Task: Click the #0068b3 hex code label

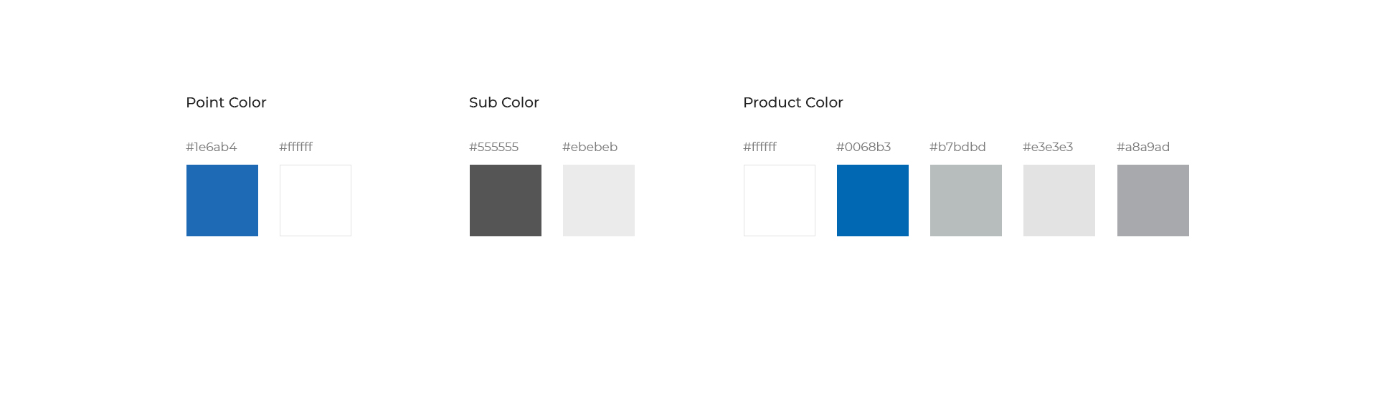Action: 863,147
